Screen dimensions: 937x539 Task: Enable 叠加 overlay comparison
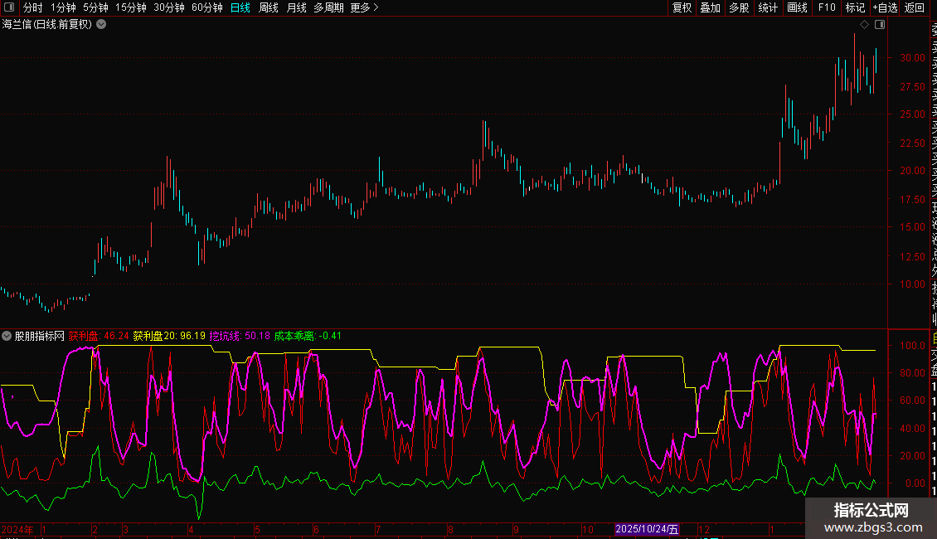click(711, 7)
